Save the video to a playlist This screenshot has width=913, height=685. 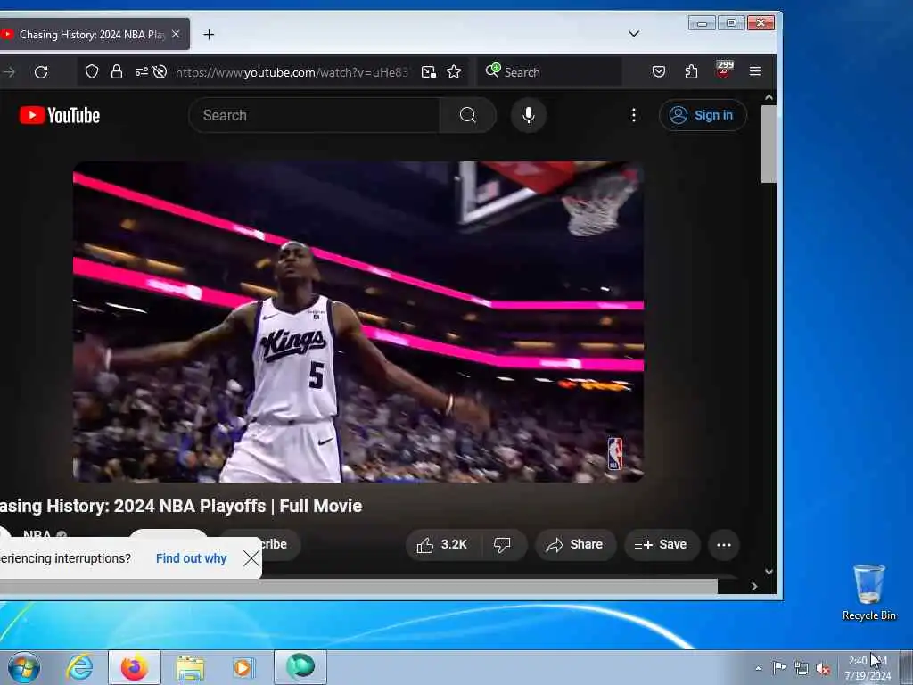pos(662,545)
